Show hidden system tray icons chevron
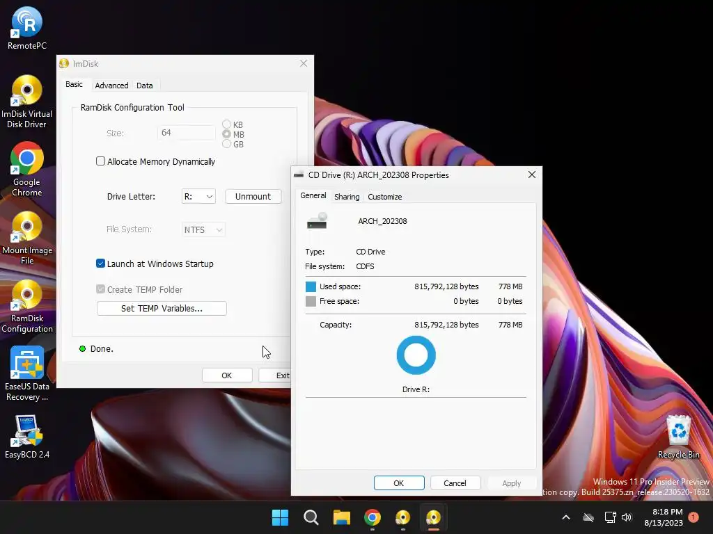 [x=566, y=517]
